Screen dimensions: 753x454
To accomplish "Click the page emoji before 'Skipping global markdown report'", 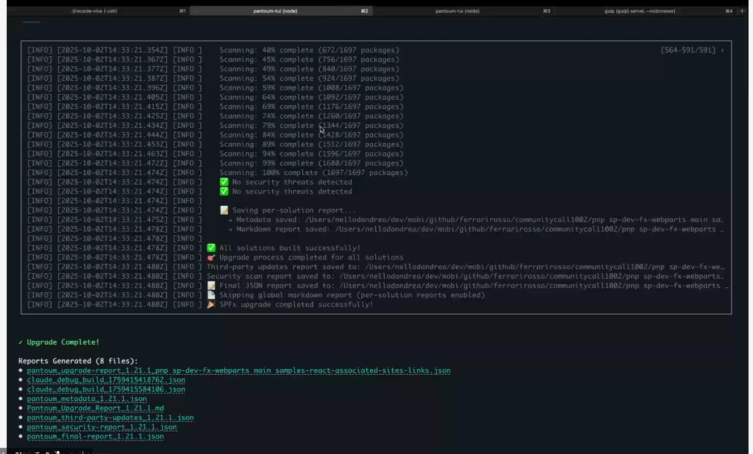I will 211,295.
